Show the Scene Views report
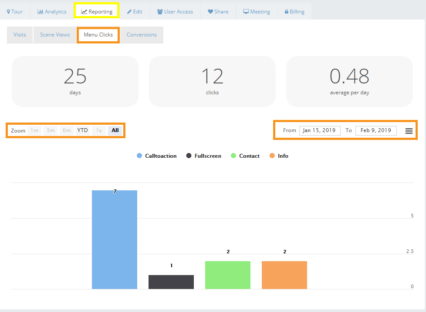This screenshot has height=312, width=426. pos(55,35)
